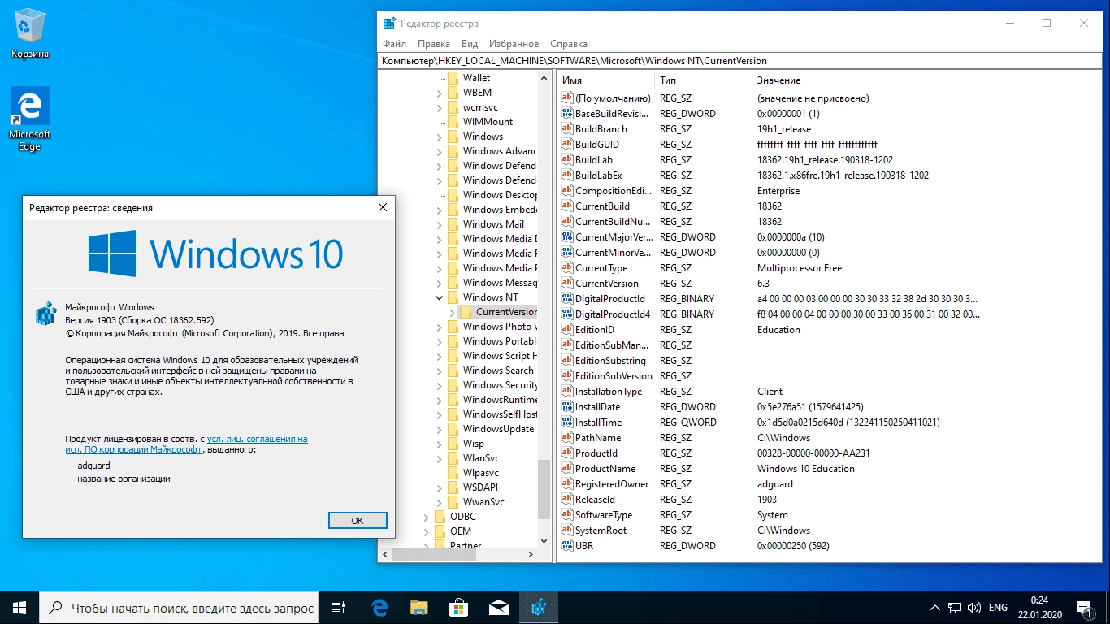Open Microsoft Store from the taskbar
The width and height of the screenshot is (1110, 624).
point(458,607)
